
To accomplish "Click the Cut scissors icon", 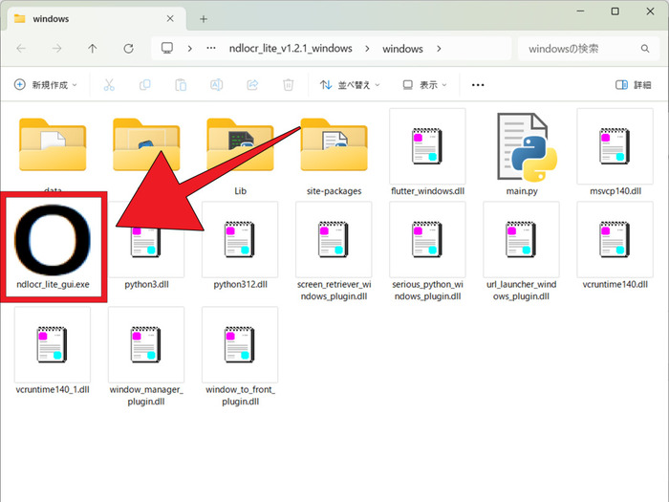I will click(x=109, y=85).
